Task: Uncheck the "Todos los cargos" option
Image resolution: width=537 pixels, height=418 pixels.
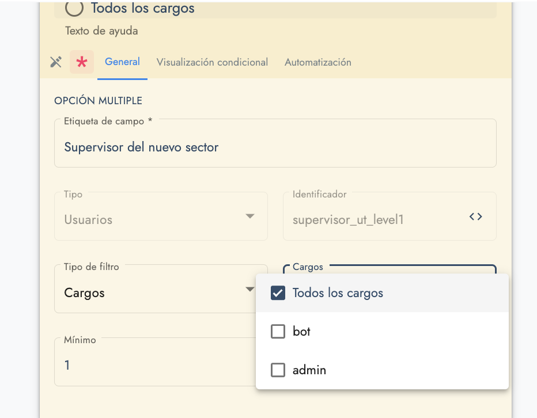Action: coord(278,292)
